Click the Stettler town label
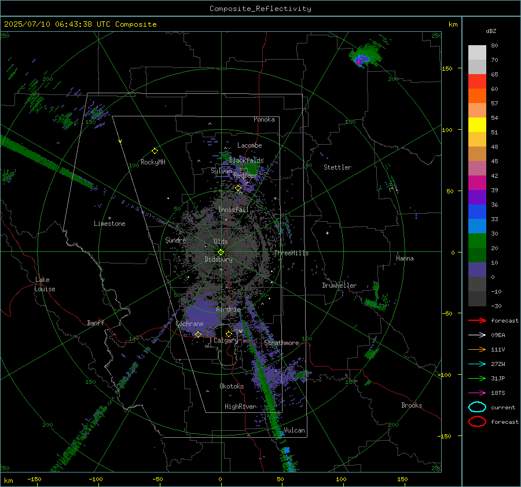Viewport: 521px width, 487px height. pyautogui.click(x=337, y=167)
